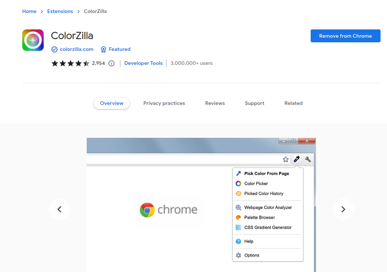Open the Developer Tools category link
Image resolution: width=387 pixels, height=272 pixels.
(x=143, y=63)
